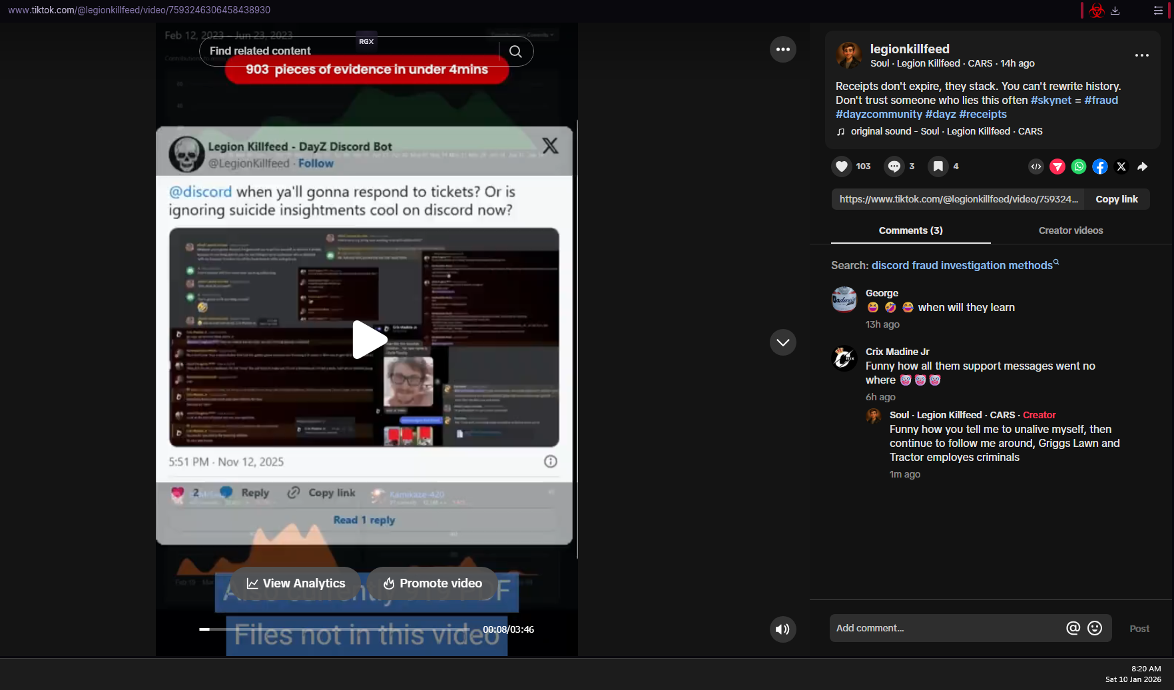The image size is (1174, 690).
Task: Like the video with heart icon
Action: 842,167
